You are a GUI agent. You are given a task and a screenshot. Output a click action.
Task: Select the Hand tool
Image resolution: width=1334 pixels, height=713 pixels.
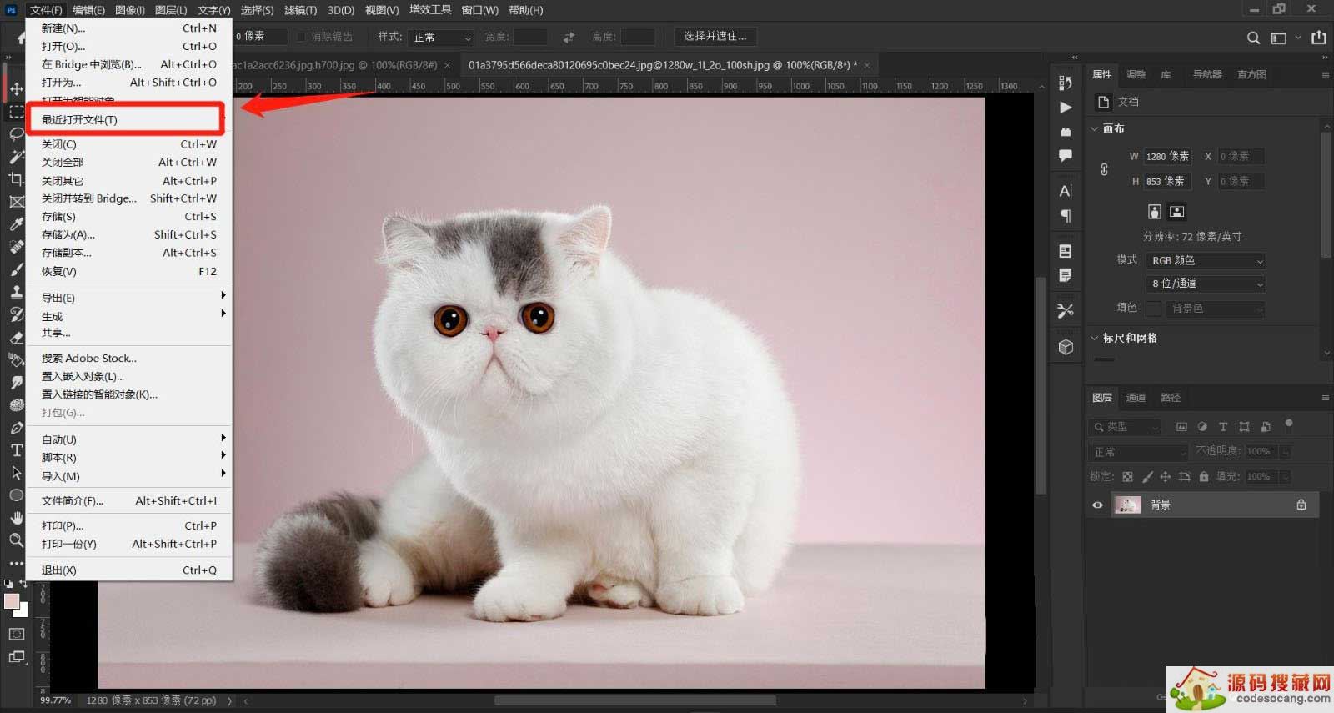tap(16, 518)
